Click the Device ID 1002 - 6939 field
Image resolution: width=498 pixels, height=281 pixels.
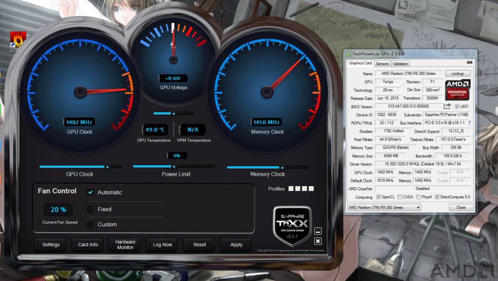click(386, 115)
